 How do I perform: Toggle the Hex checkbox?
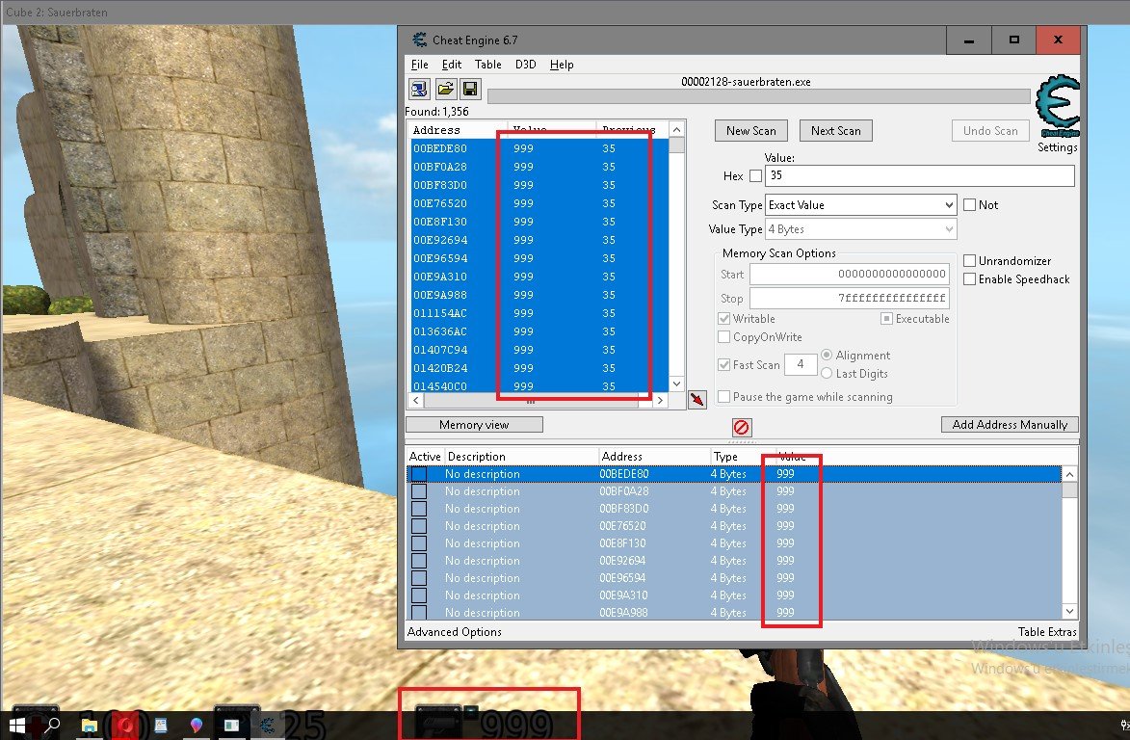[755, 175]
